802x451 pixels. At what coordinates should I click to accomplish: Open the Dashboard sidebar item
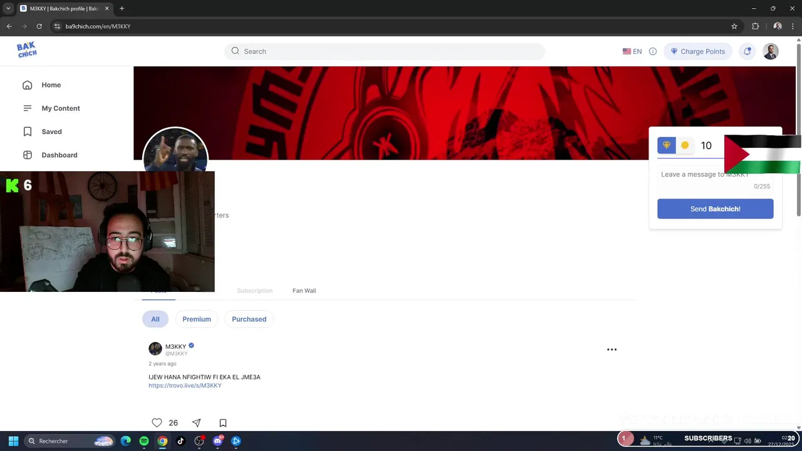(59, 155)
